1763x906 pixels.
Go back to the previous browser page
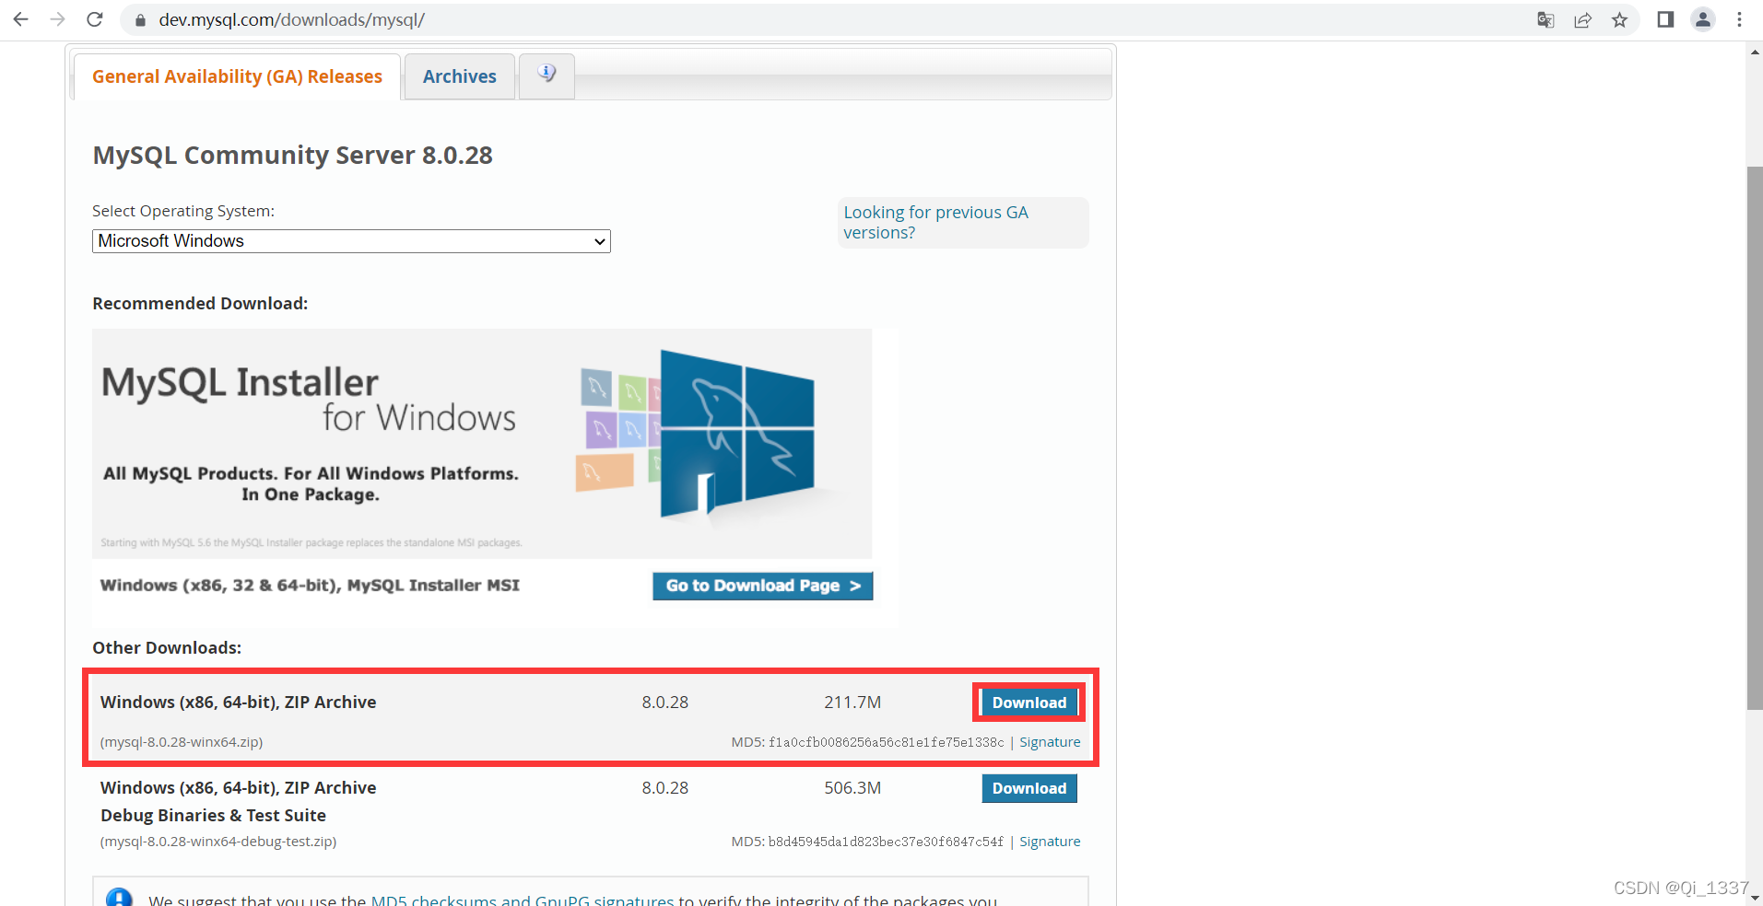pos(20,19)
